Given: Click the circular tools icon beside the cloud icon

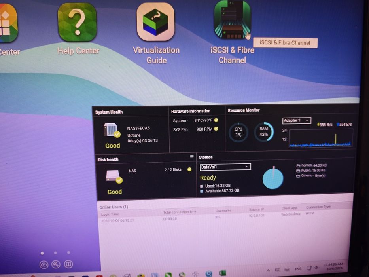Looking at the screenshot, I should pos(56,264).
